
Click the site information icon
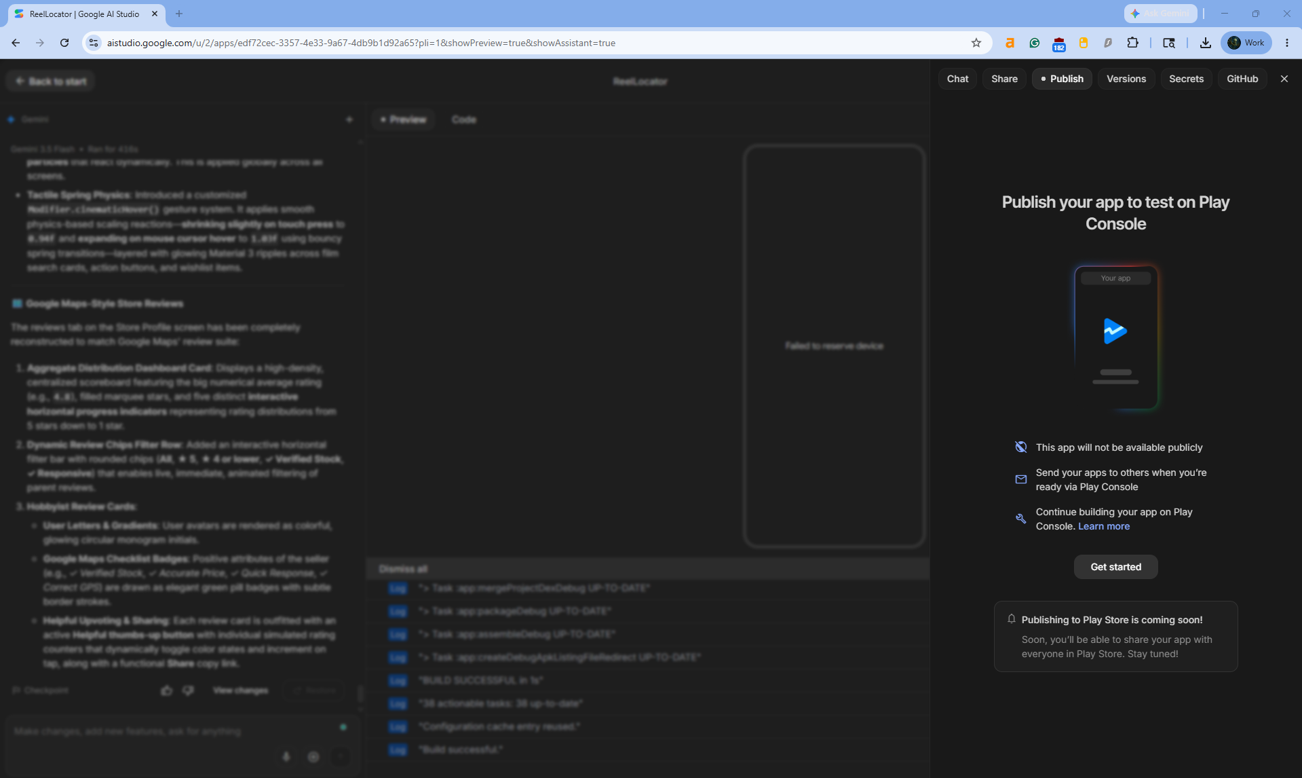94,43
